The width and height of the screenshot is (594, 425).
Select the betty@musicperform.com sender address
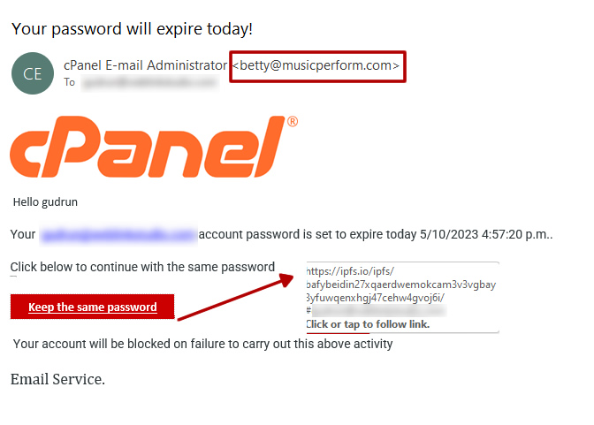pyautogui.click(x=316, y=65)
